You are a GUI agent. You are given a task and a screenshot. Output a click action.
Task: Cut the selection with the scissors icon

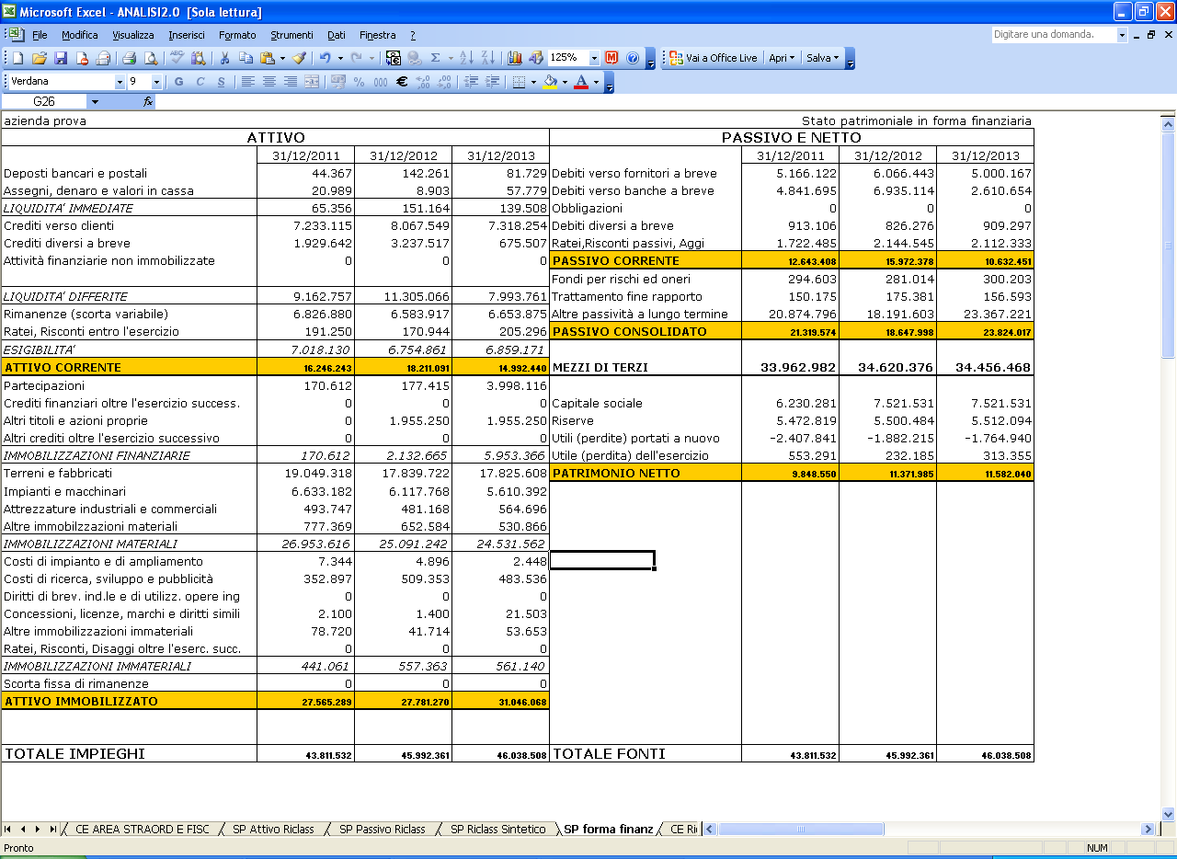click(x=224, y=58)
